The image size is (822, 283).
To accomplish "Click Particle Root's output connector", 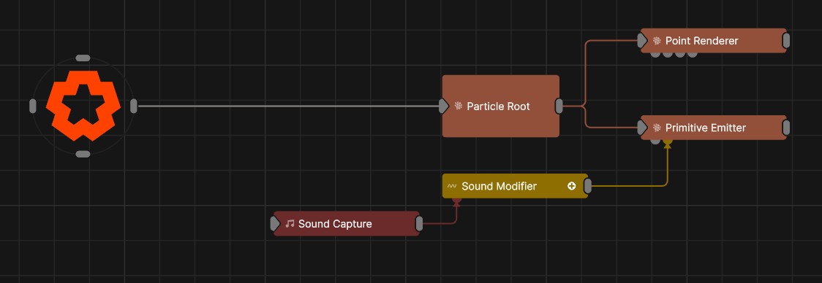I will click(559, 106).
